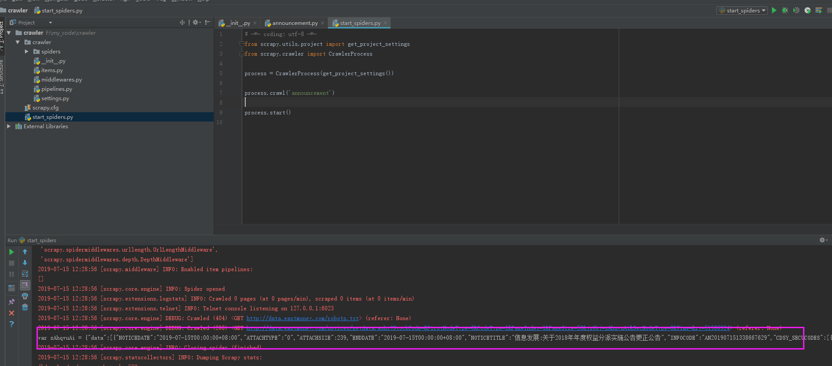The height and width of the screenshot is (366, 832).
Task: Hide the Project tool window
Action: [x=208, y=22]
